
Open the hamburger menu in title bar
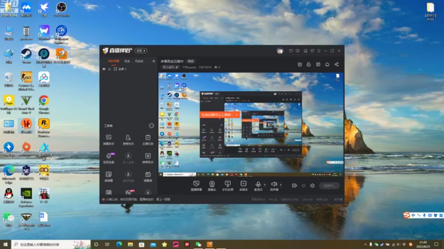[319, 51]
